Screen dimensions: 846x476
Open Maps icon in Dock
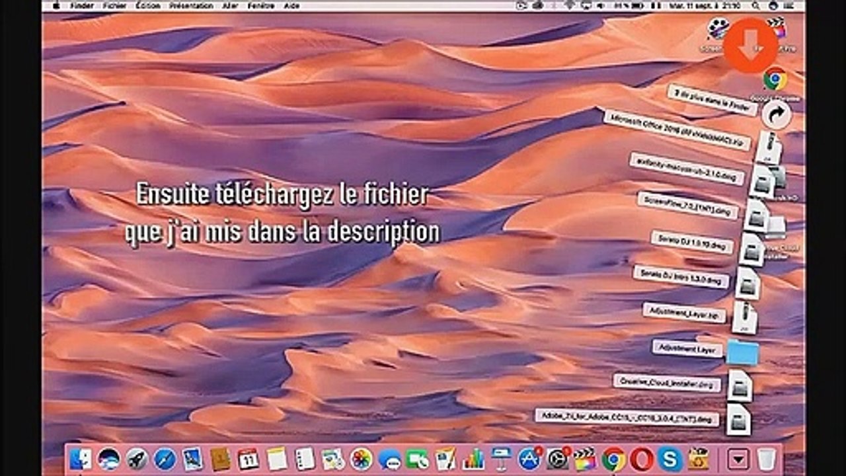click(x=333, y=459)
